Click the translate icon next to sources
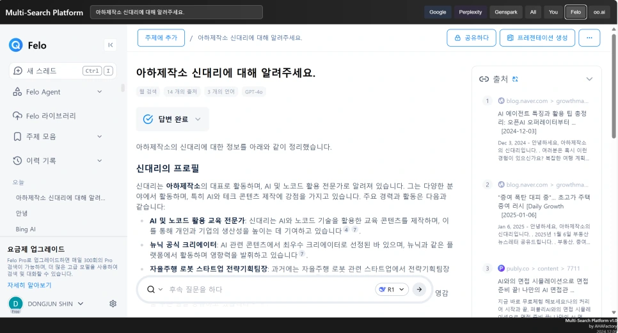Screen dimensions: 618x333 click(515, 79)
